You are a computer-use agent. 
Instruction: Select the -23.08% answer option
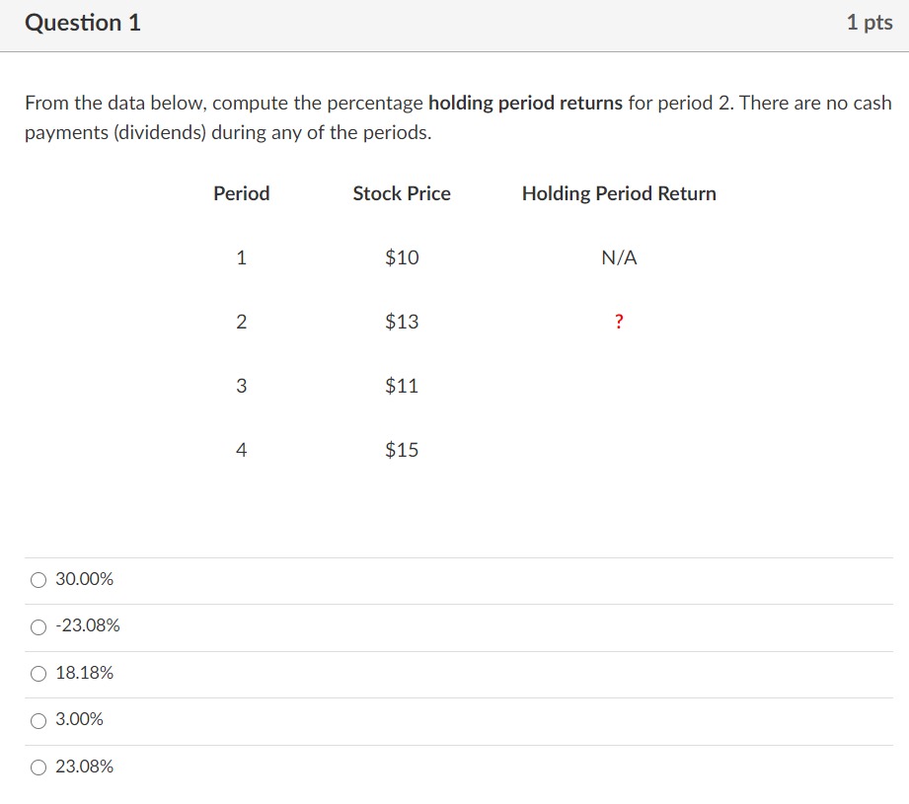pos(37,626)
